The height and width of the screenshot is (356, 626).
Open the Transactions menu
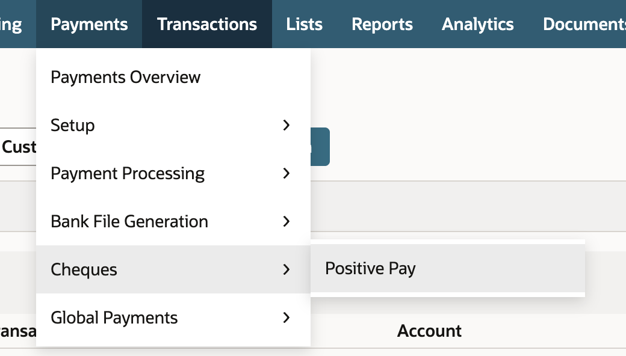point(207,24)
